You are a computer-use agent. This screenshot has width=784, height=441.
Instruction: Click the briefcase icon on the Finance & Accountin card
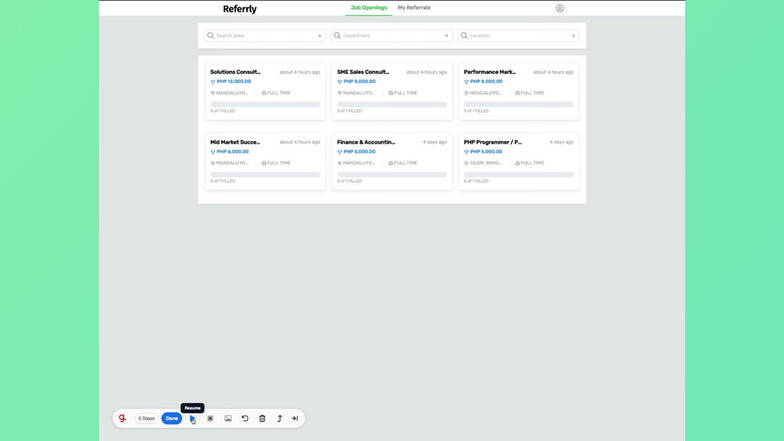tap(391, 163)
